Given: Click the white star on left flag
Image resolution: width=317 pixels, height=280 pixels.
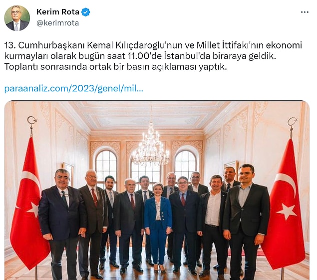Looking at the screenshot, I should (33, 210).
